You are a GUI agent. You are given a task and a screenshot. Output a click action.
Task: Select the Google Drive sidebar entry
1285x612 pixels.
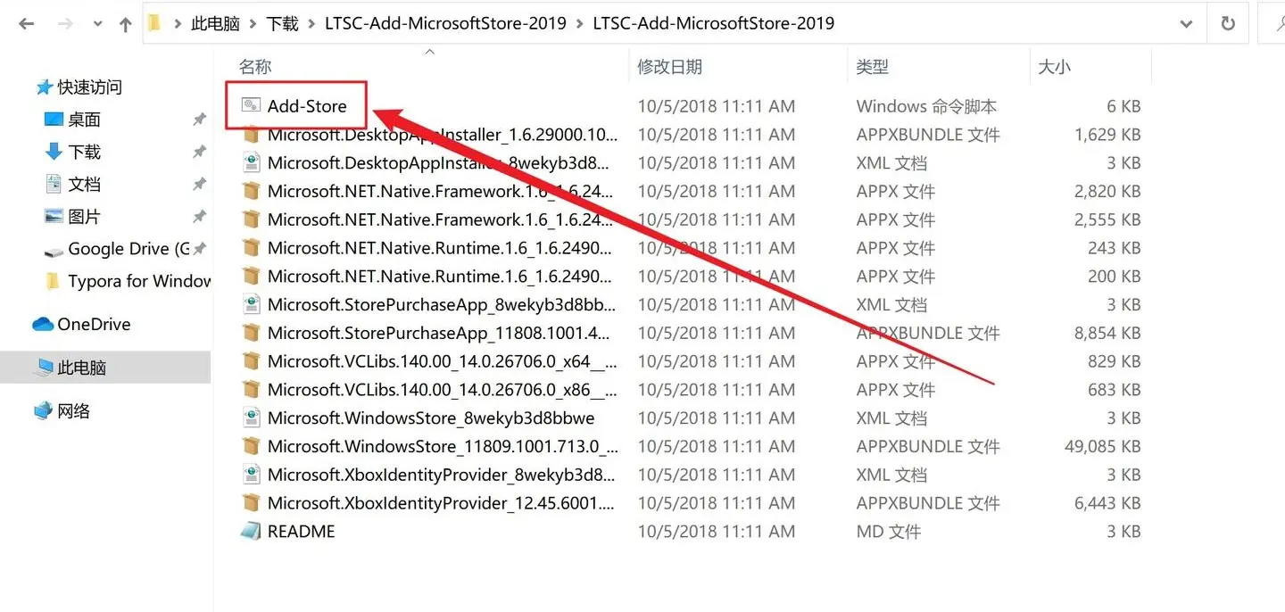[x=121, y=249]
